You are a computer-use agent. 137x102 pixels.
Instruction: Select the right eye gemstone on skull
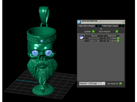(49, 53)
